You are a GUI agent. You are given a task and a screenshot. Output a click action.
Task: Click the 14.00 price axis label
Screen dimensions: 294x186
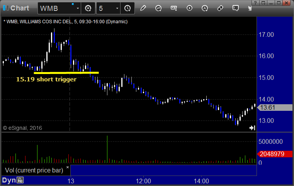pos(266,99)
